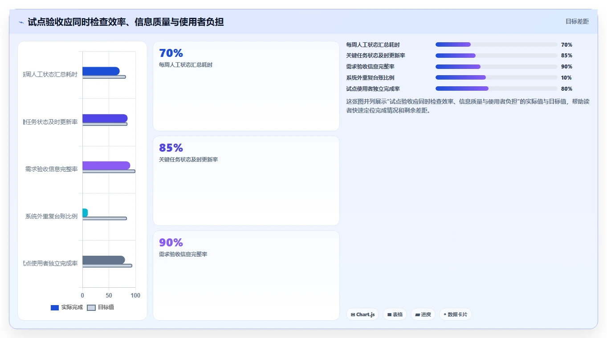Toggle the 目标值 legend item
Image resolution: width=607 pixels, height=338 pixels.
pyautogui.click(x=101, y=307)
